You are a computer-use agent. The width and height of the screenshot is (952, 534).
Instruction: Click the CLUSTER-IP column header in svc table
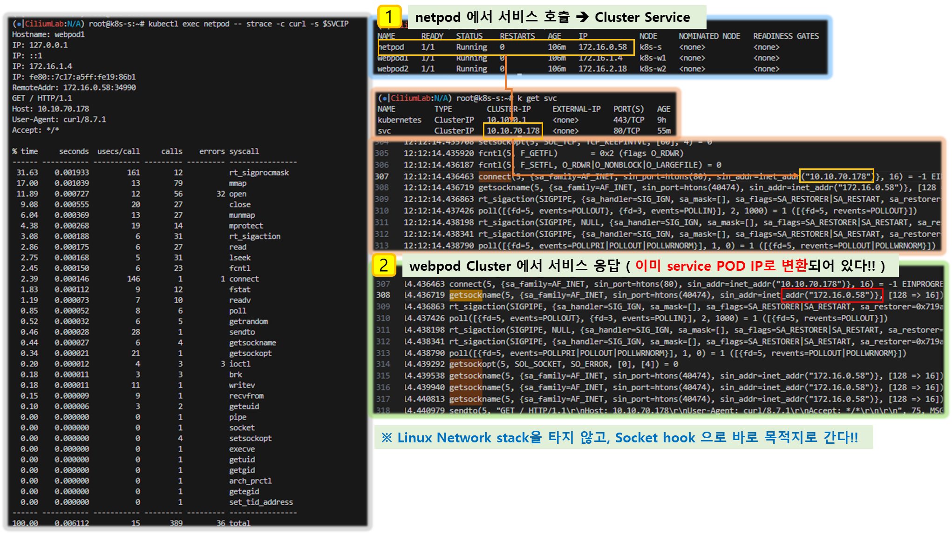point(508,109)
